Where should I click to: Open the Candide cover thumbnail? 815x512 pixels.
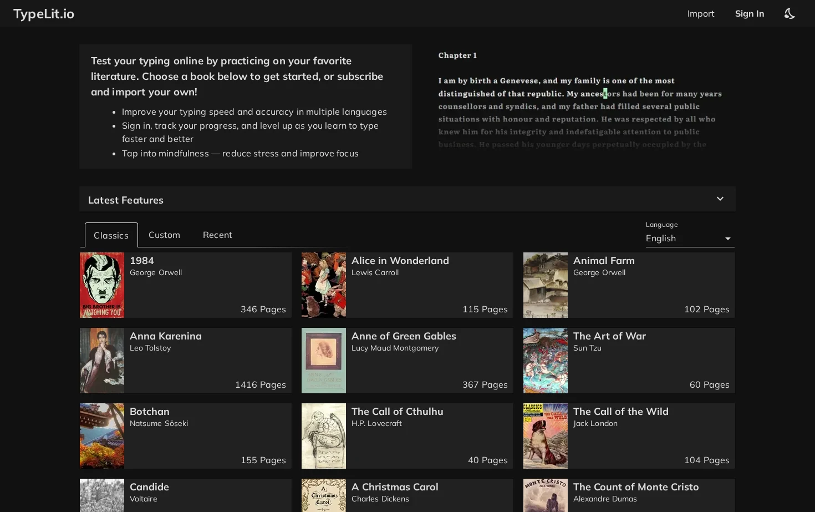coord(102,495)
